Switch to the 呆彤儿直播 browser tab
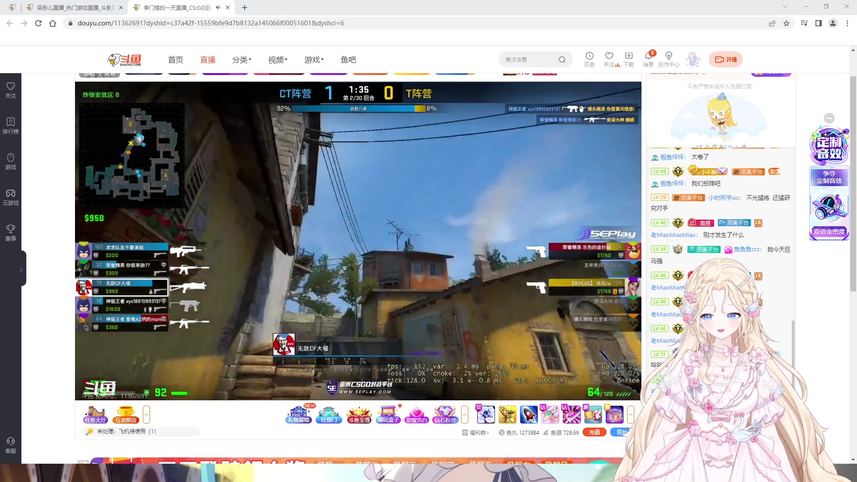The image size is (857, 482). 75,8
